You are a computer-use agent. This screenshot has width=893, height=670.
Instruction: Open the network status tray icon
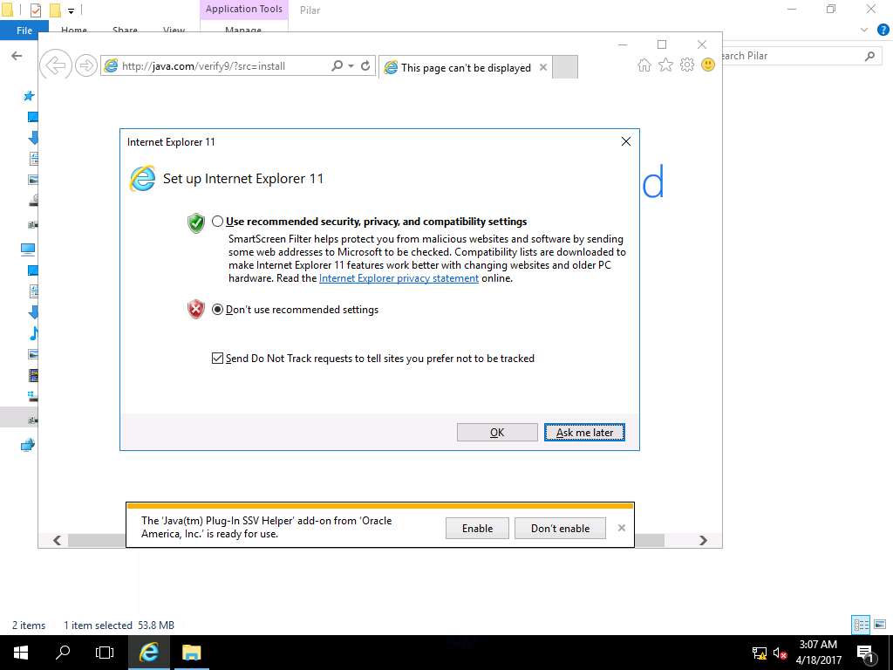tap(760, 653)
